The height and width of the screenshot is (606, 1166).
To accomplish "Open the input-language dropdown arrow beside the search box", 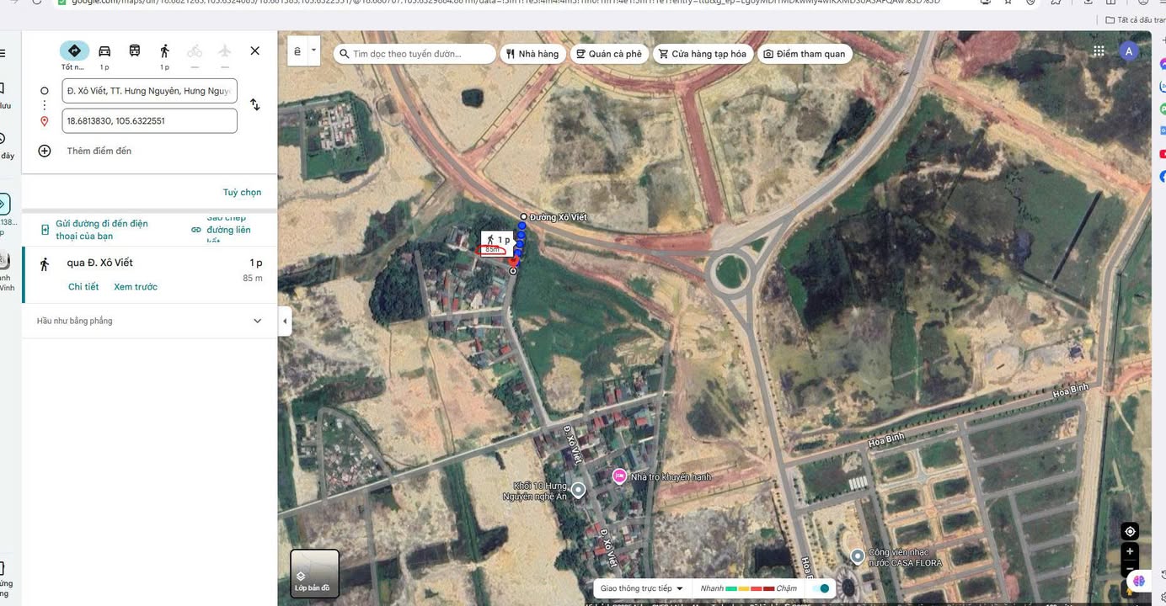I will point(313,50).
